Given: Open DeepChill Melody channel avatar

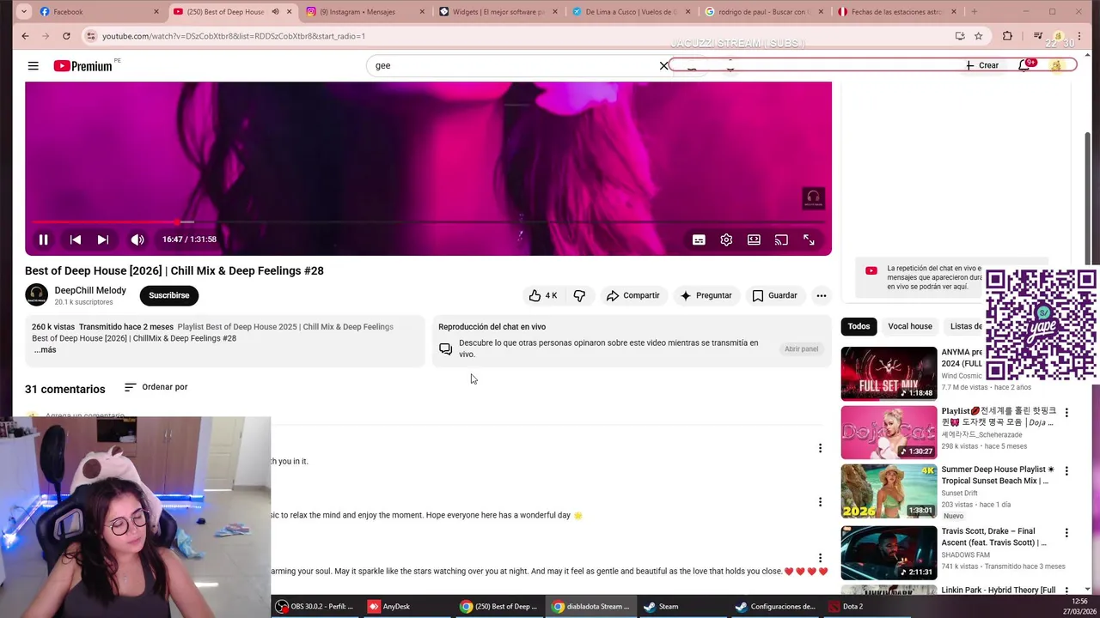Looking at the screenshot, I should pos(36,295).
